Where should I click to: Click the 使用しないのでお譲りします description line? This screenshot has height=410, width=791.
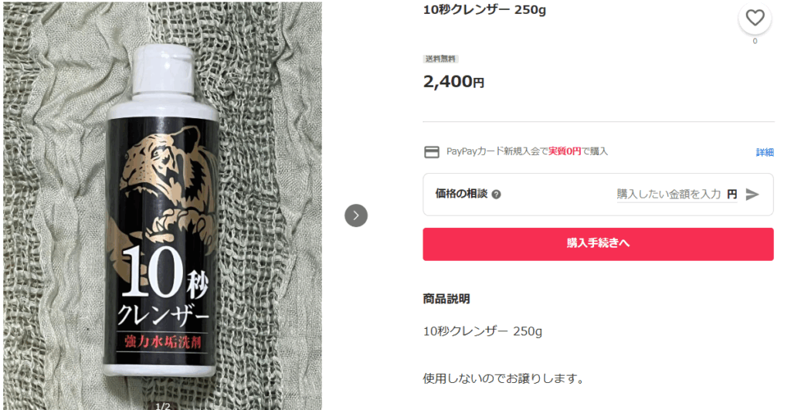point(504,378)
